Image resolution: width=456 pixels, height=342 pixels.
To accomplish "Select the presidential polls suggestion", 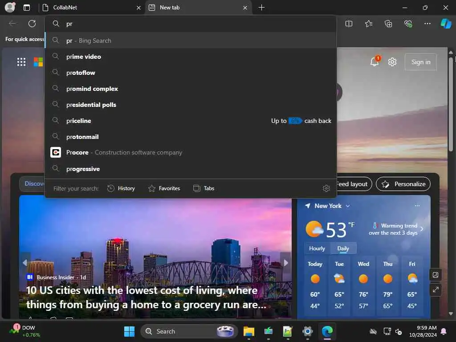I will tap(191, 104).
